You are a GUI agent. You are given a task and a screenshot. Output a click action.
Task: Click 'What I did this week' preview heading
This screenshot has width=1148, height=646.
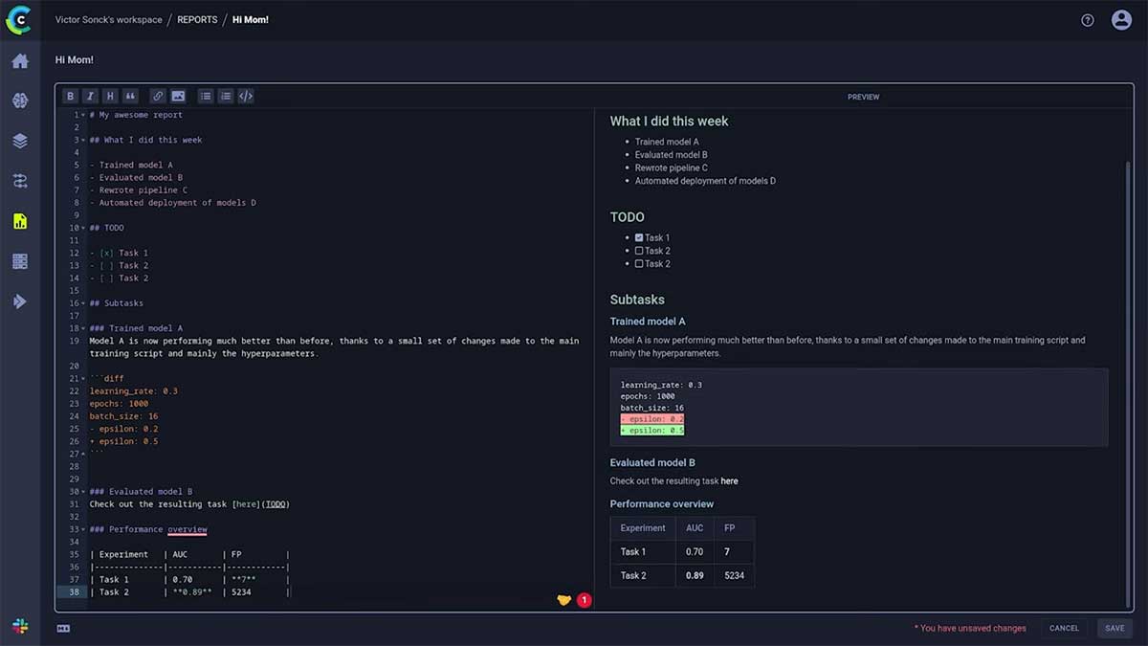[x=669, y=122]
